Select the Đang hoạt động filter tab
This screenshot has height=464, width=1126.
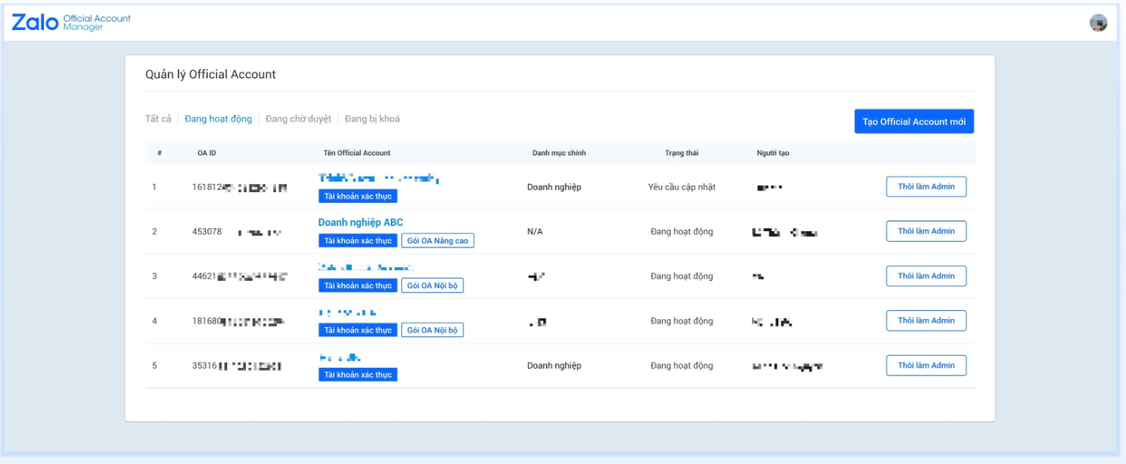(x=218, y=119)
